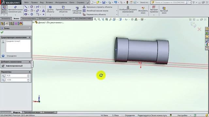
Task: Open the Справка menu
Action: pos(81,2)
